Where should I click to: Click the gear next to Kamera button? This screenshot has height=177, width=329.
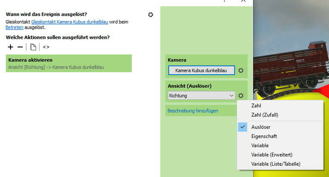(240, 70)
